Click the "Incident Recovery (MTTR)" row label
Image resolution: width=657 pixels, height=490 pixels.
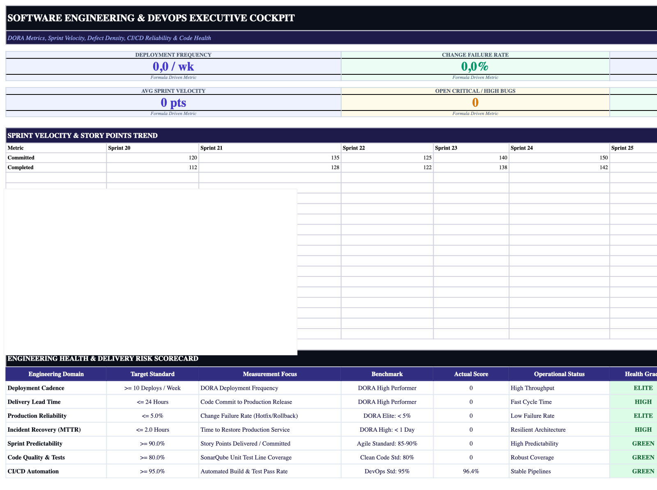(x=56, y=430)
